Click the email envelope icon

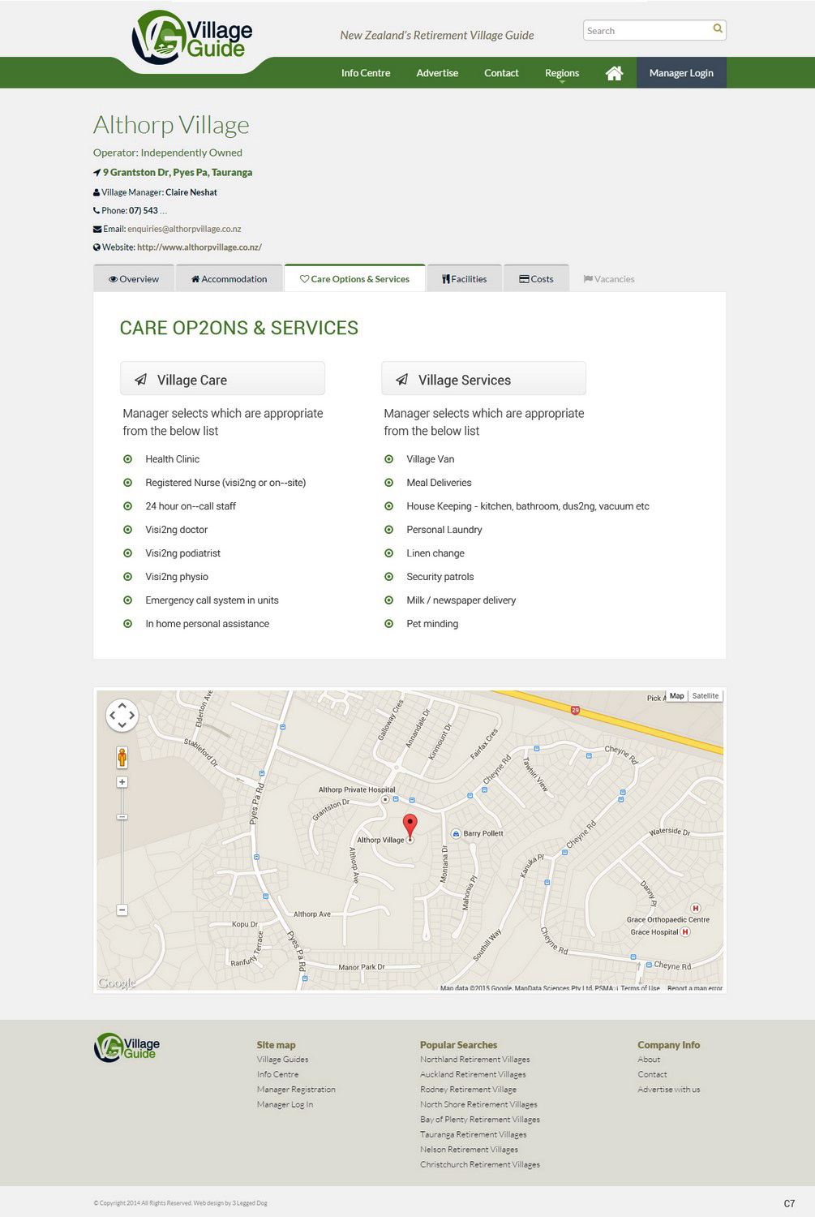coord(97,229)
